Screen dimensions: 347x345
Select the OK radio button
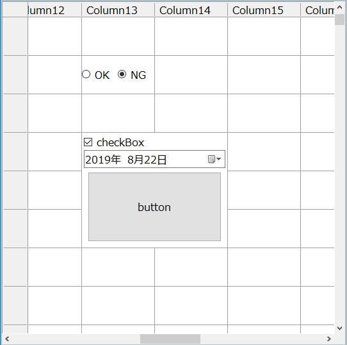(86, 74)
